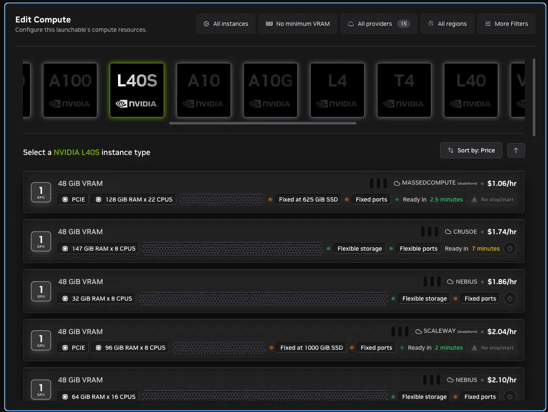Click the chip icon in 128 GiB RAM x 22 CPUS
The image size is (548, 412).
(99, 199)
